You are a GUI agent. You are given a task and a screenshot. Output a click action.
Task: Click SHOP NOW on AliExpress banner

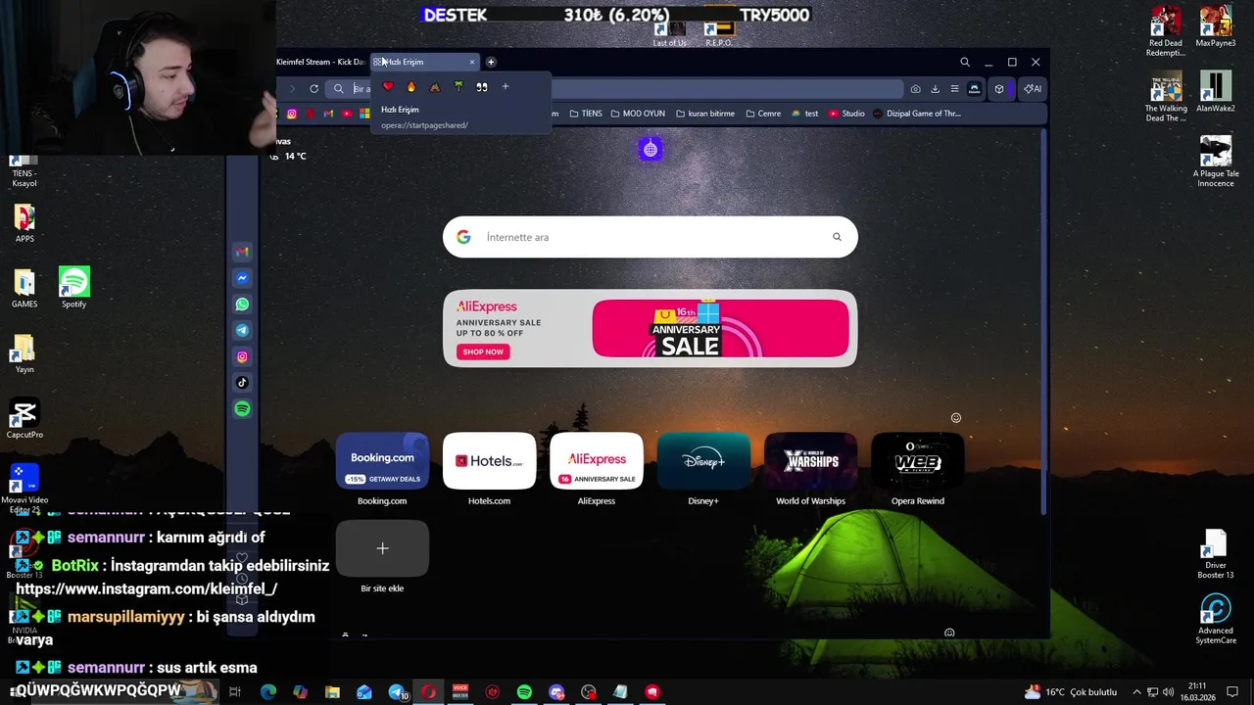click(x=483, y=352)
